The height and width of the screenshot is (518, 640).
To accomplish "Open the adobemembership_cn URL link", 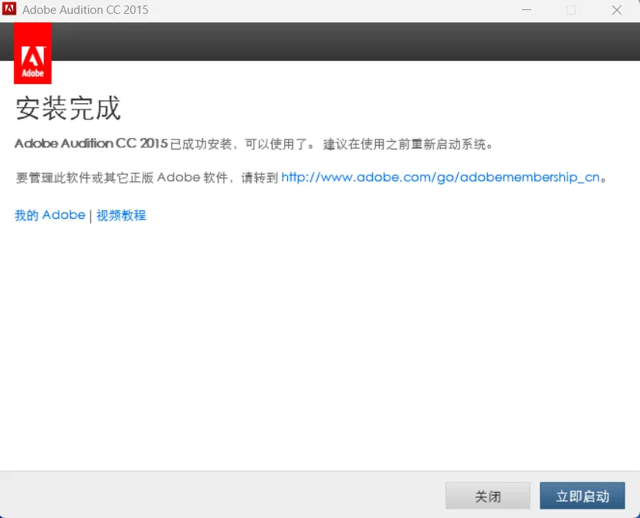I will click(x=440, y=177).
